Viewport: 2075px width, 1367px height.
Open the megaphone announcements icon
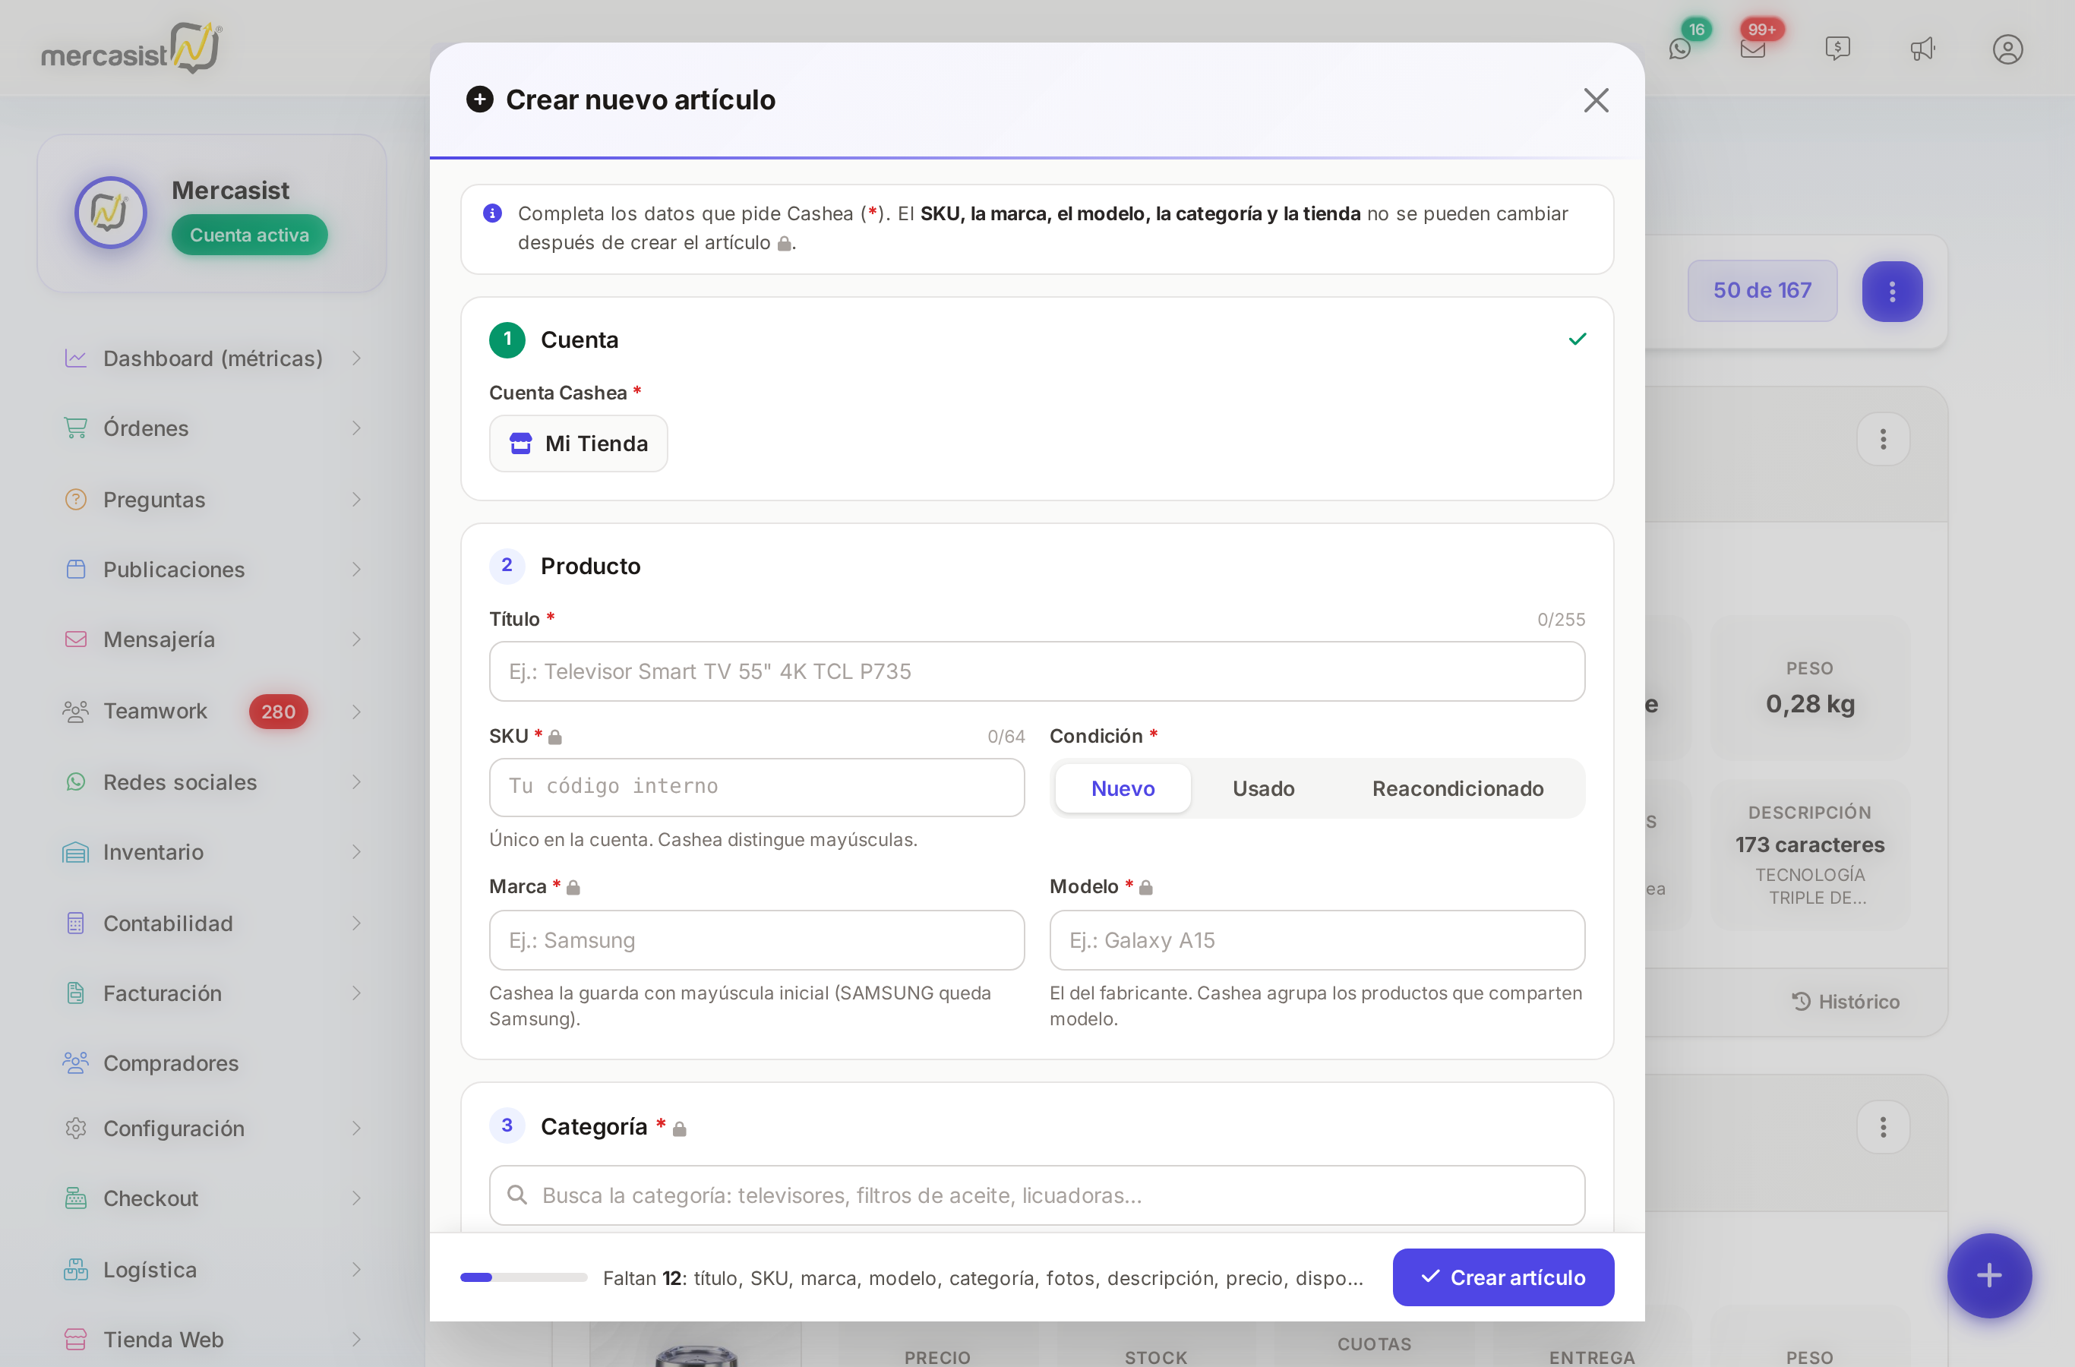point(1922,49)
